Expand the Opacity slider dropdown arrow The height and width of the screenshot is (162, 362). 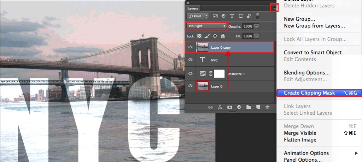click(x=256, y=26)
